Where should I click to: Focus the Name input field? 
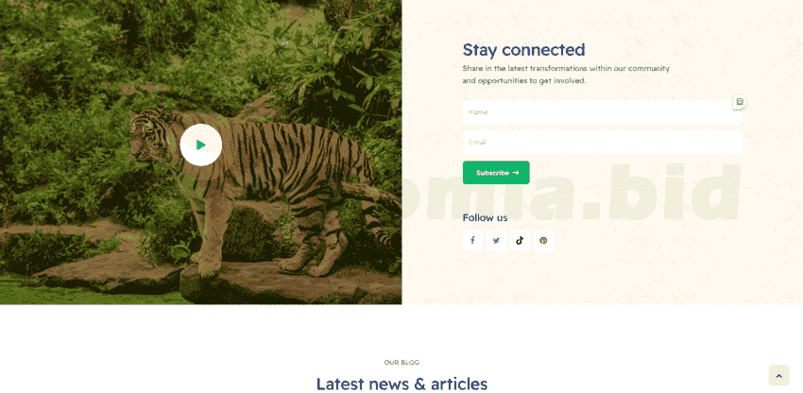tap(603, 112)
